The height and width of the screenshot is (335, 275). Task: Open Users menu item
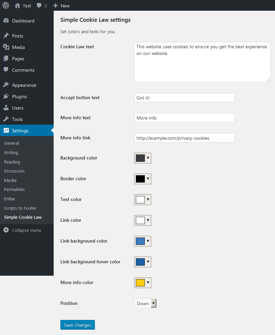point(27,108)
